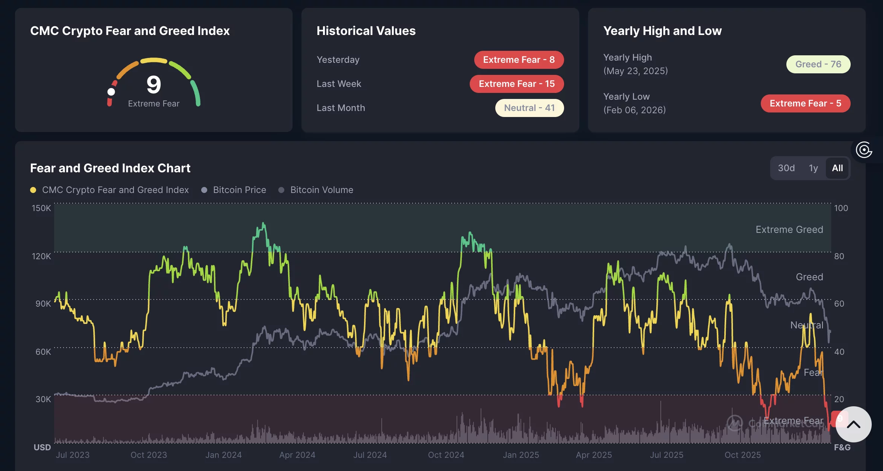This screenshot has width=883, height=471.
Task: Select the 30d time range tab
Action: click(786, 168)
